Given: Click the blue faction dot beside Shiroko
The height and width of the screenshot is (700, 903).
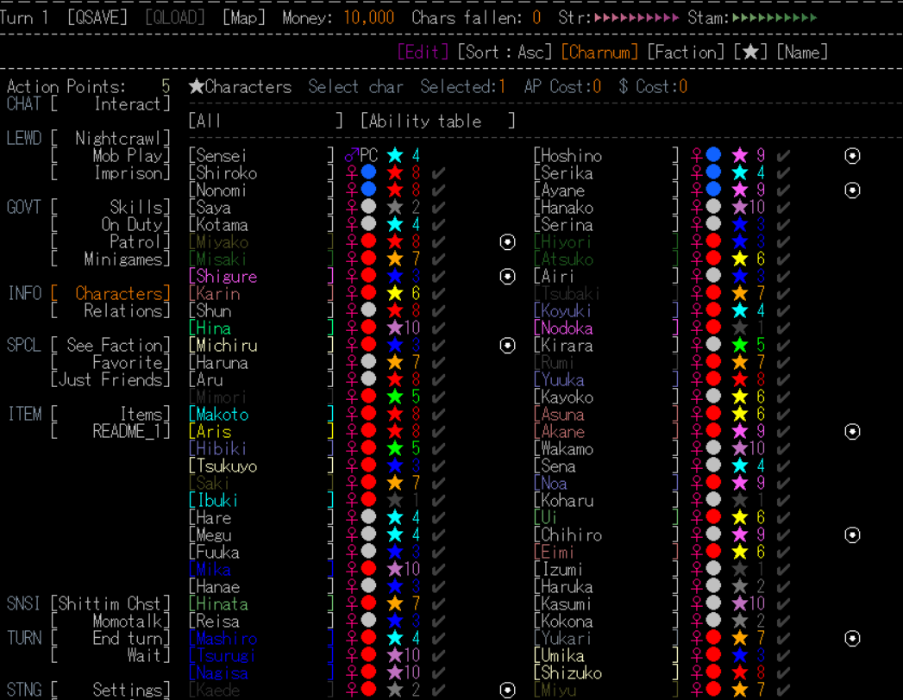Looking at the screenshot, I should coord(368,172).
